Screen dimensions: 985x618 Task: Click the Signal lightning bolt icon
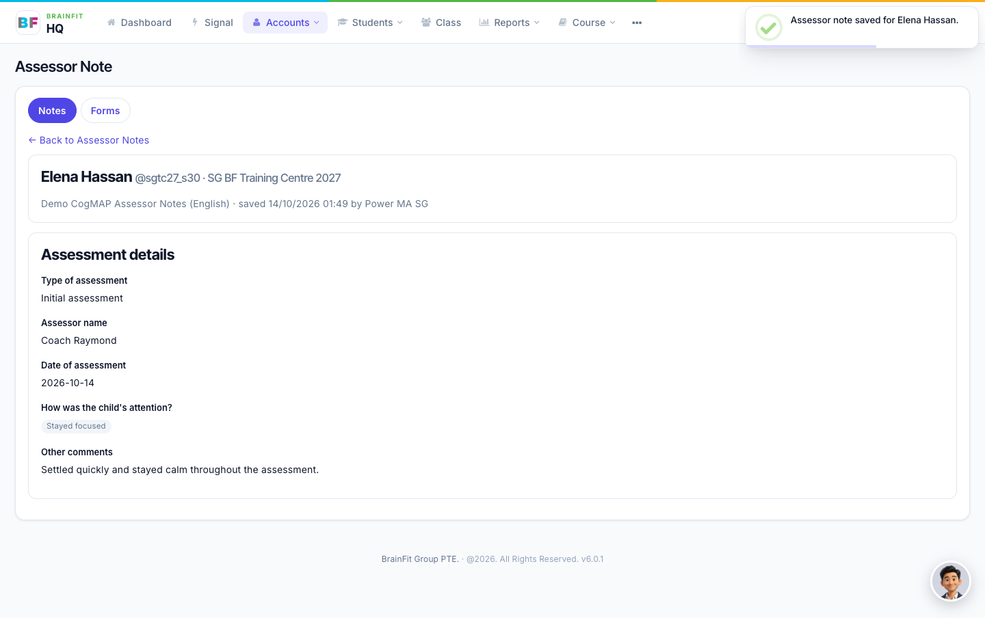[x=195, y=23]
